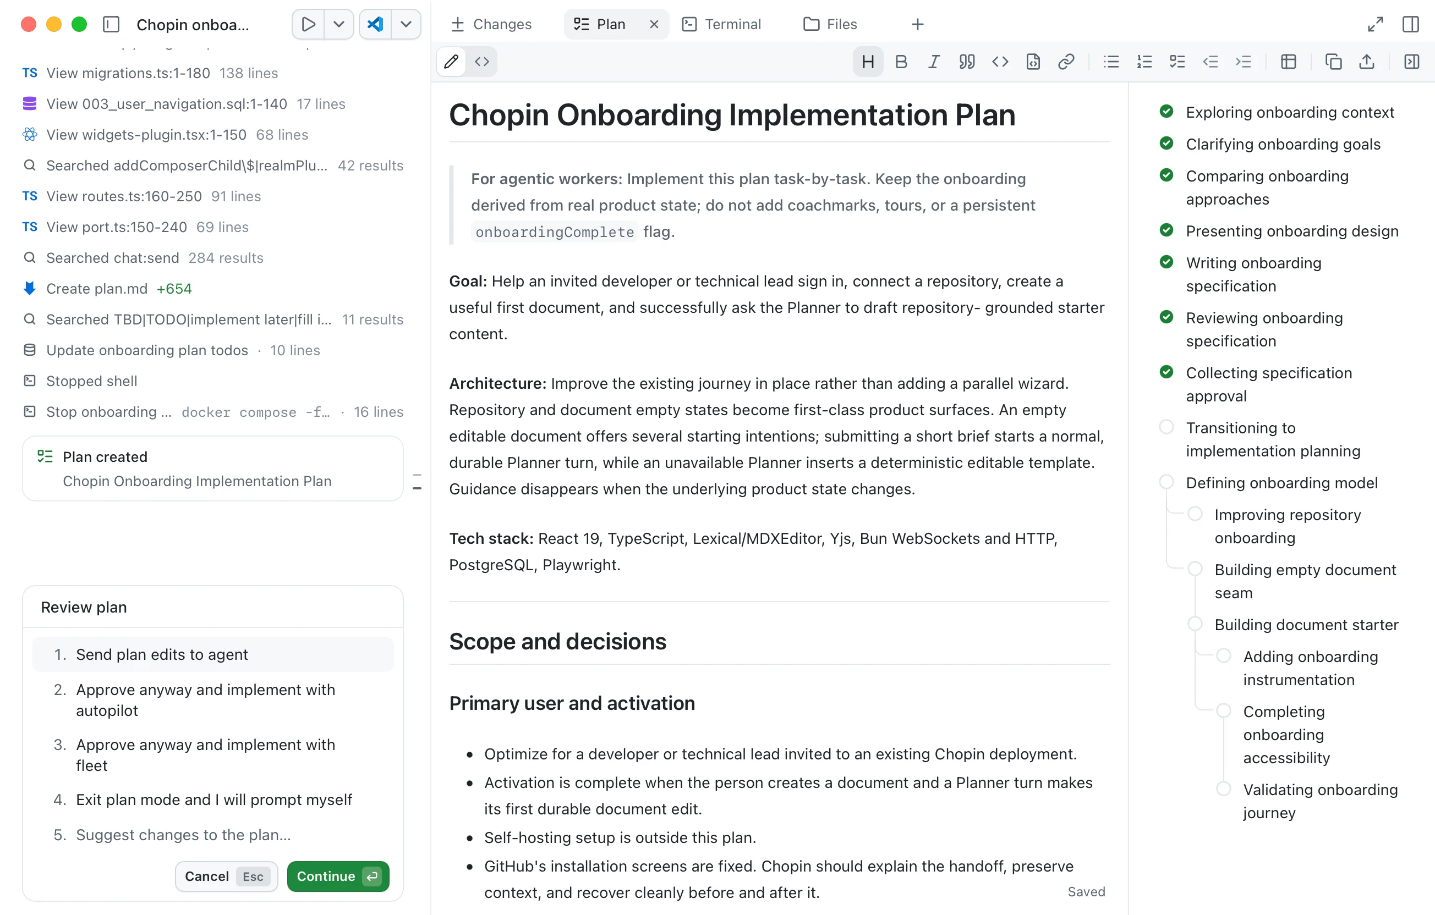
Task: Insert a block quote
Action: pos(967,62)
